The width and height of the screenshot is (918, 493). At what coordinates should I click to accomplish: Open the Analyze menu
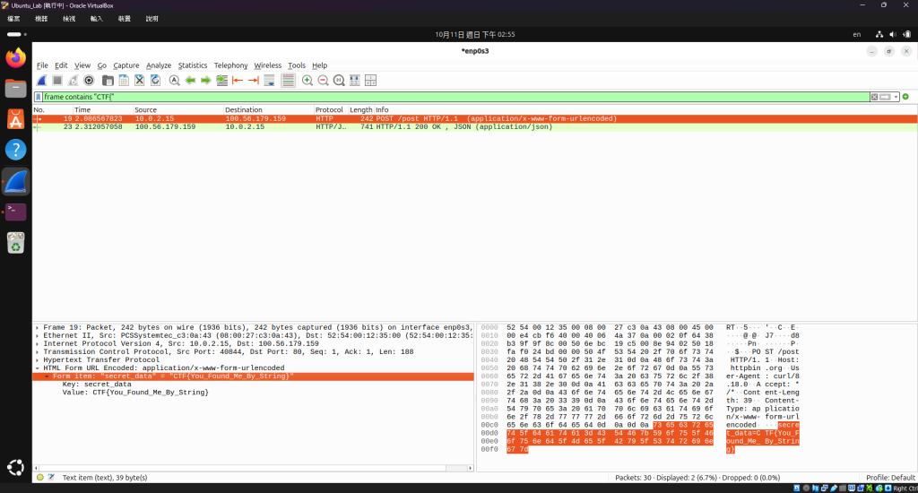(x=159, y=65)
